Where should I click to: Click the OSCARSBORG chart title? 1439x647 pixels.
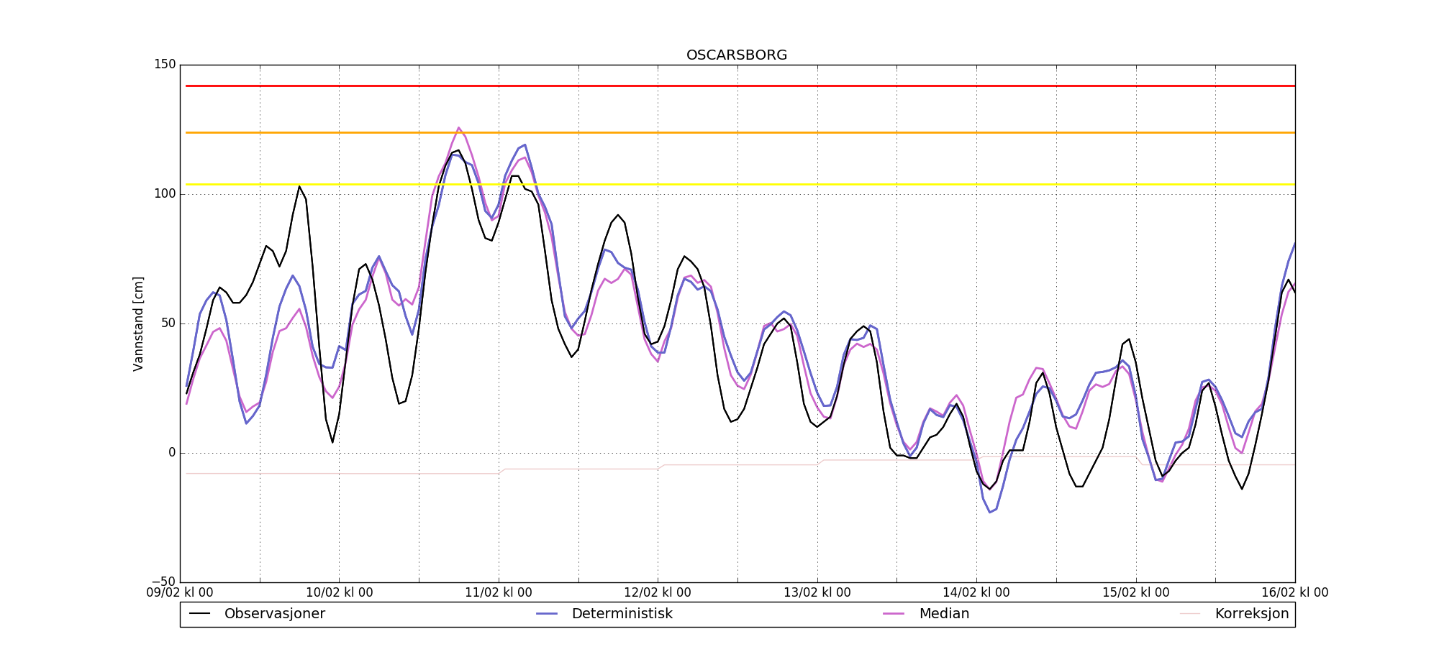pyautogui.click(x=737, y=55)
